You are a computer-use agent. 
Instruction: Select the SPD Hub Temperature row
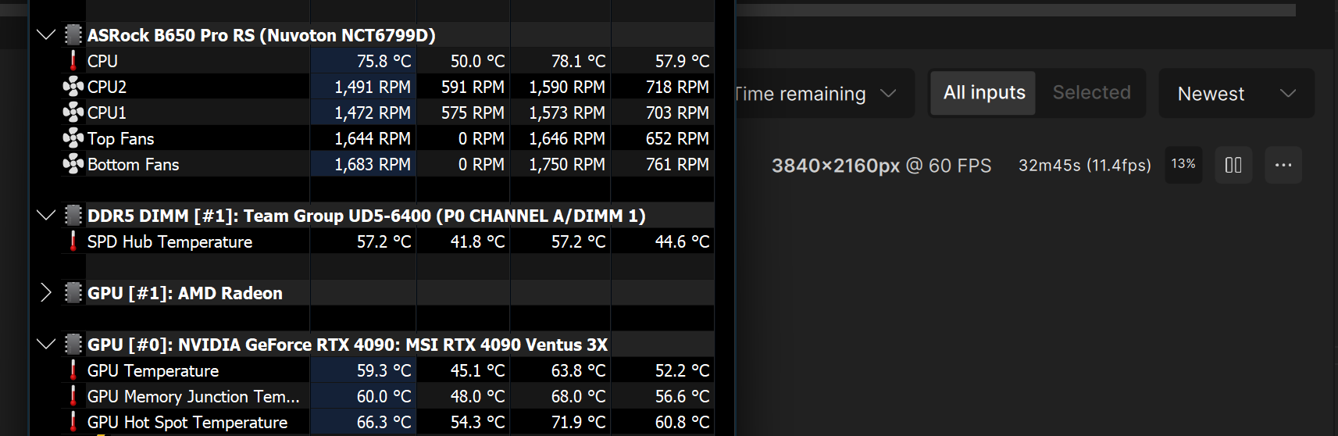point(387,241)
